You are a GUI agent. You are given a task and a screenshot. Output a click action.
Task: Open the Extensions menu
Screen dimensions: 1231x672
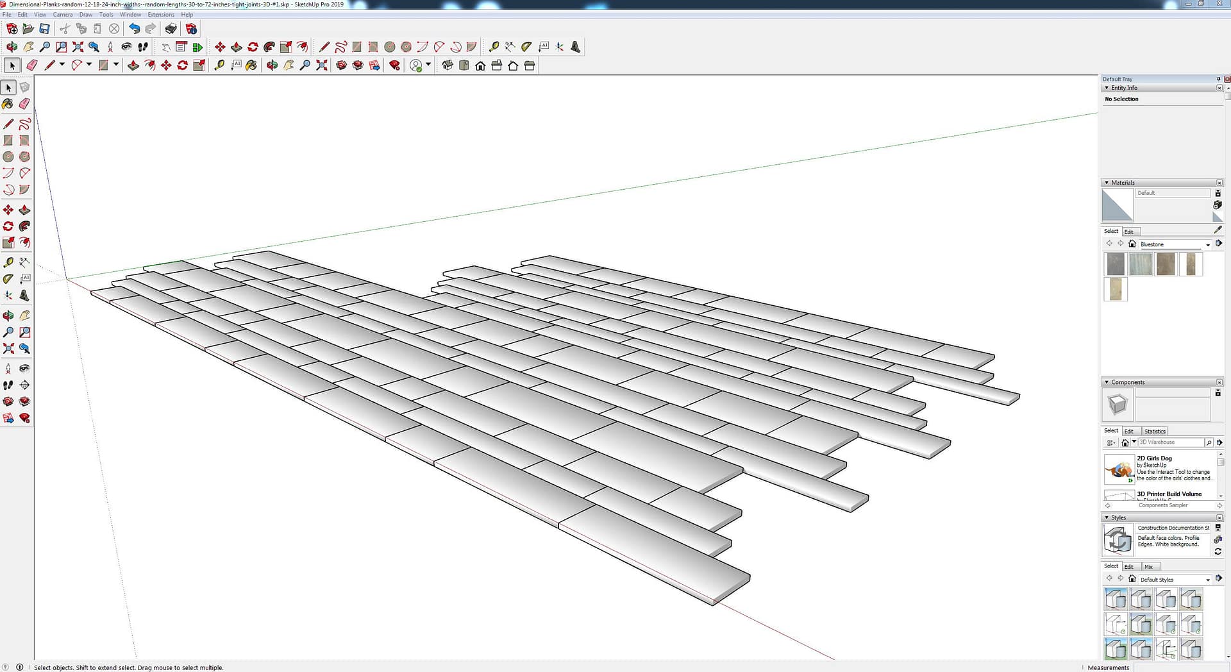[x=160, y=14]
